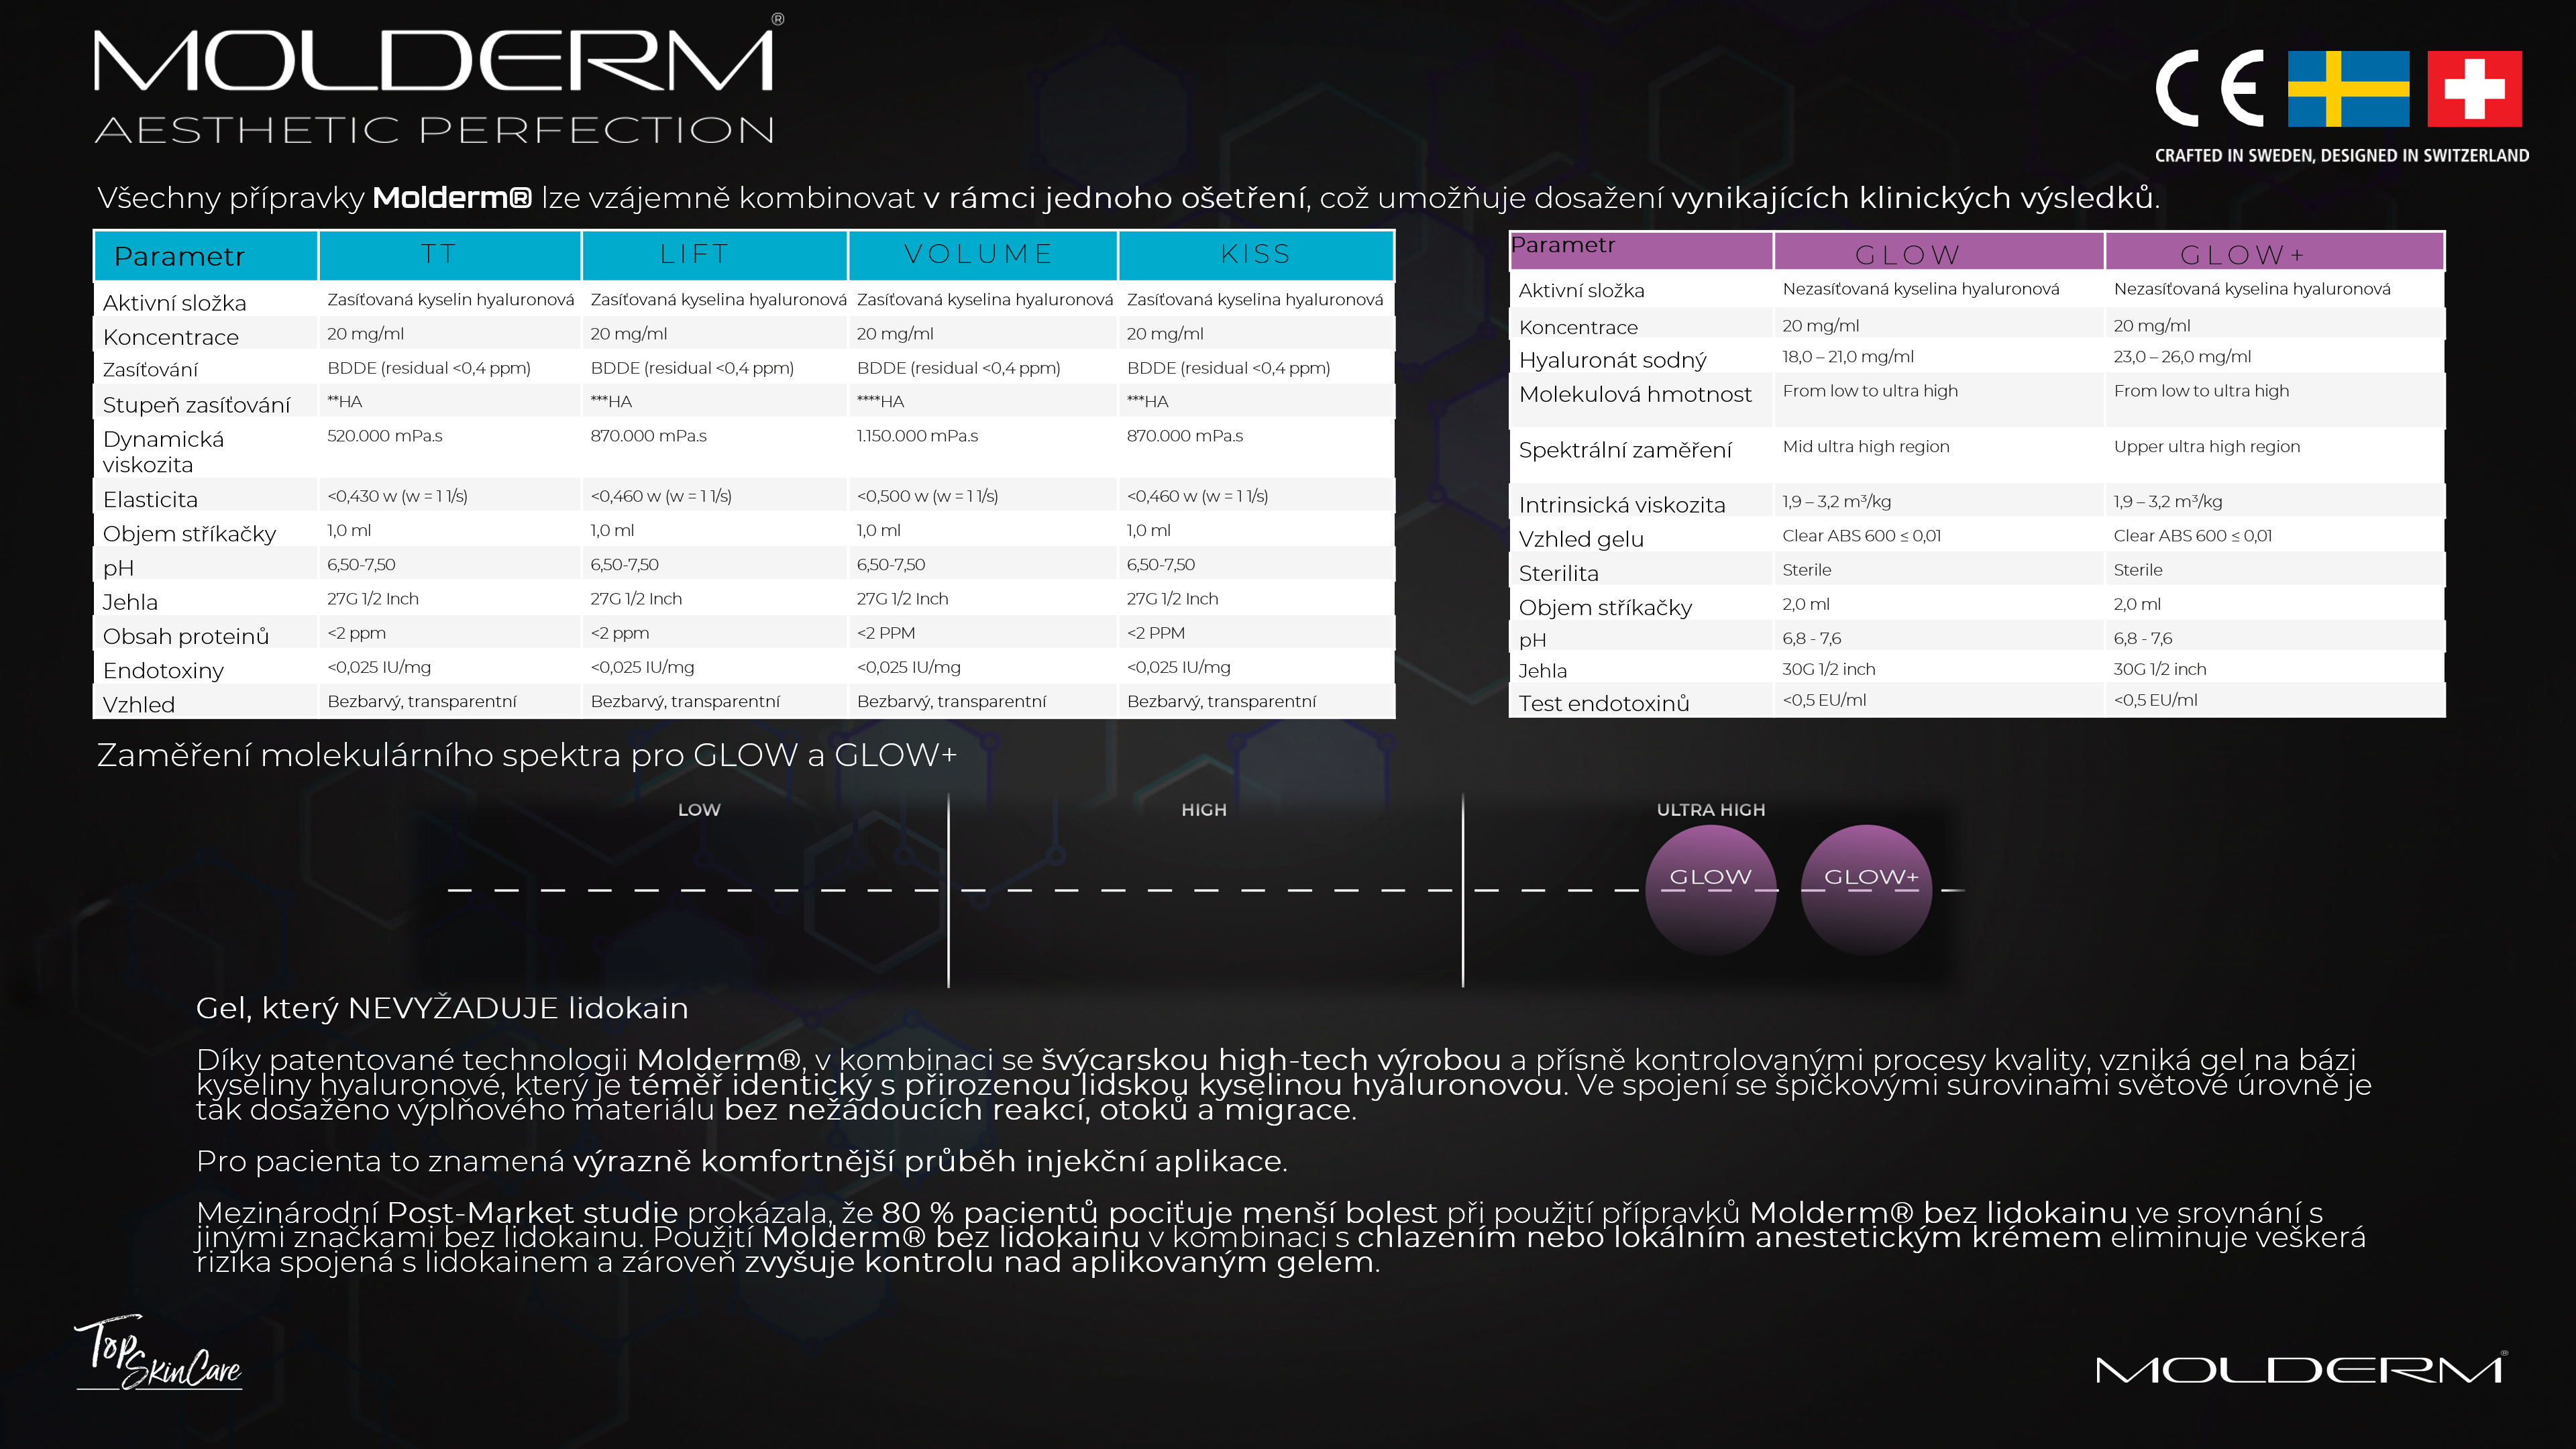Image resolution: width=2576 pixels, height=1449 pixels.
Task: Click the Top SkinCare logo
Action: click(158, 1353)
